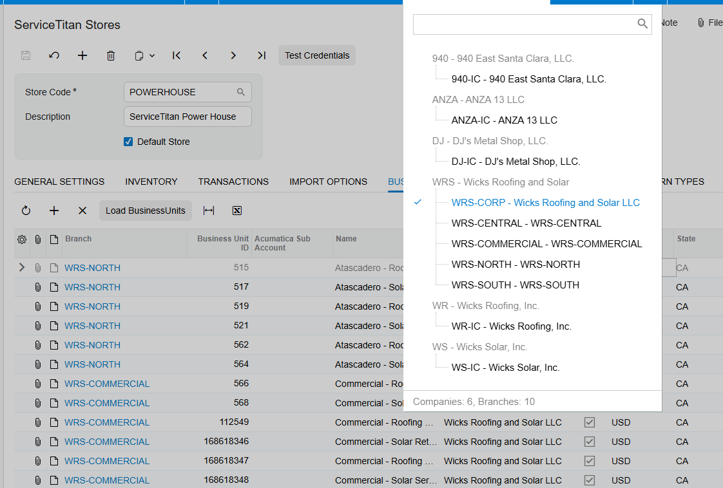Select branch ANZA-IC - ANZA 13 LLC

pyautogui.click(x=504, y=120)
